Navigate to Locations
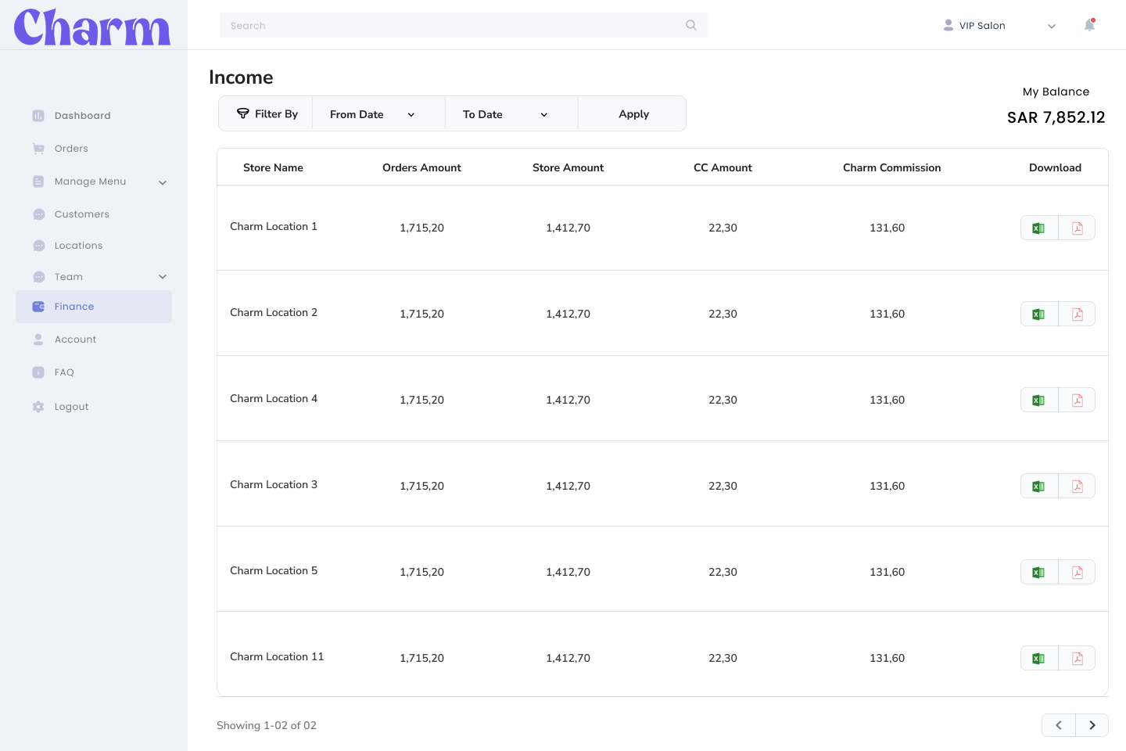Viewport: 1126px width, 751px height. coord(78,246)
